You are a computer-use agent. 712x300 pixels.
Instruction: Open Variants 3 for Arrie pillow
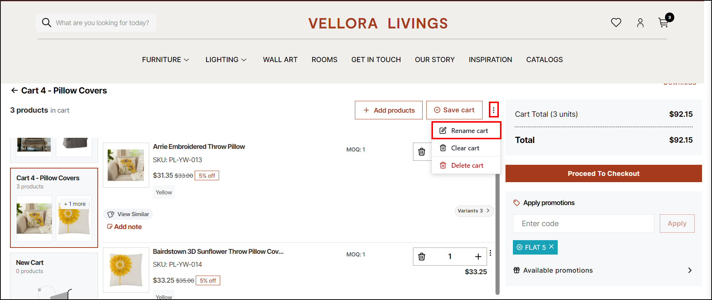click(x=474, y=211)
